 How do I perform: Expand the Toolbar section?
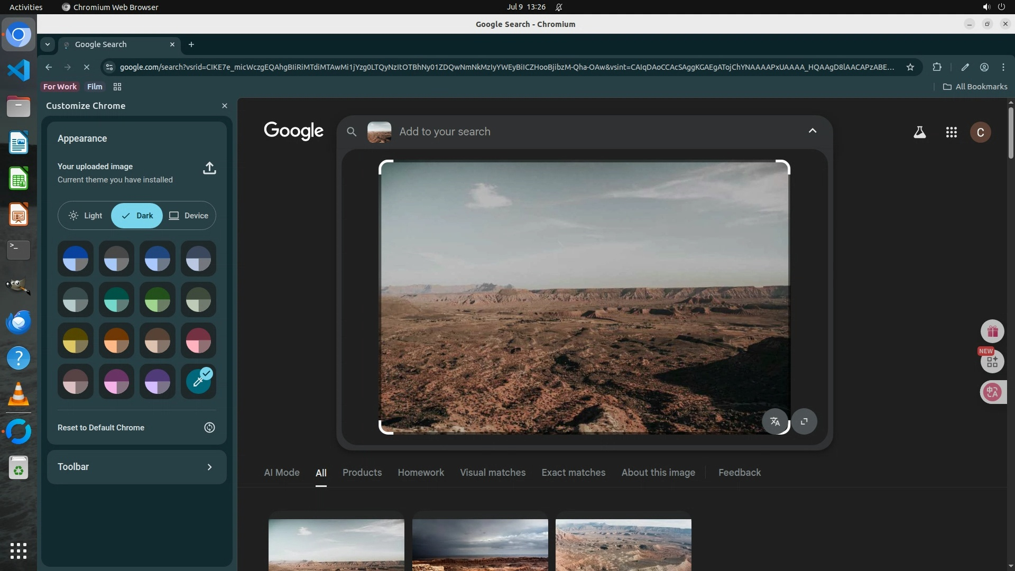click(209, 467)
